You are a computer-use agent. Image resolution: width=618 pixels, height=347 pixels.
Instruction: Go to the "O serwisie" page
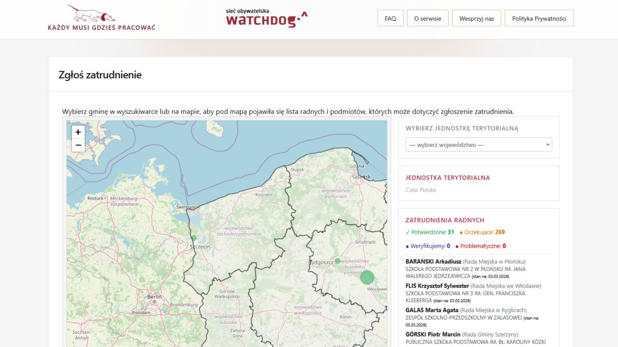click(x=427, y=18)
